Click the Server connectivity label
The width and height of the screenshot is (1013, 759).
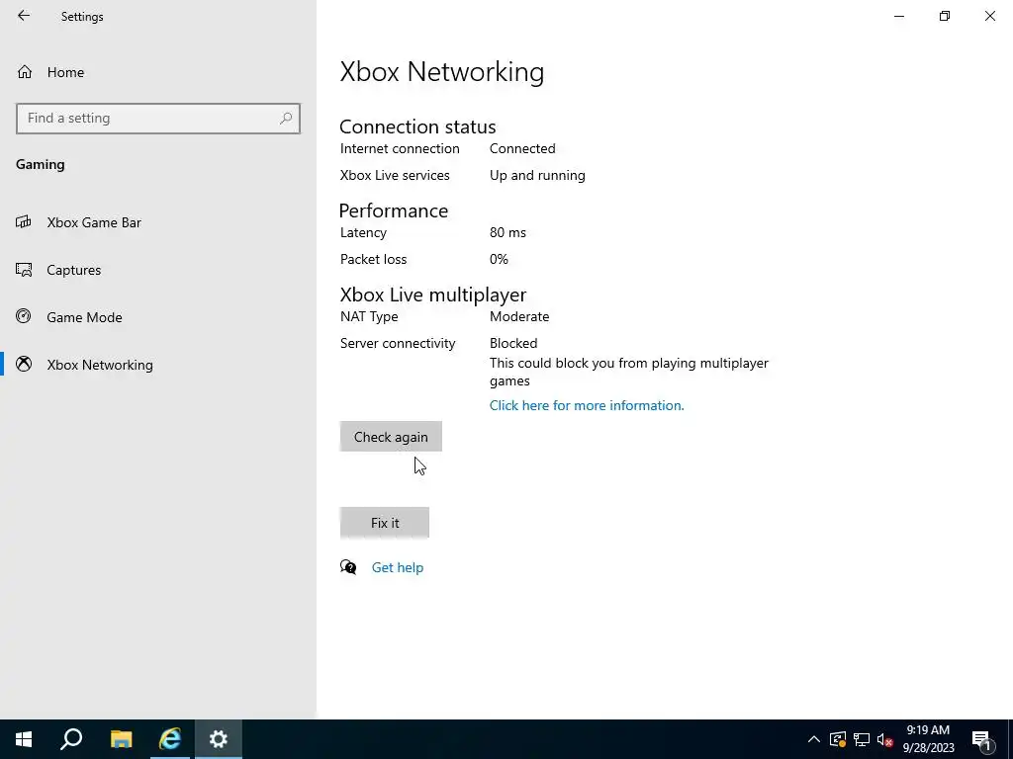click(x=398, y=343)
